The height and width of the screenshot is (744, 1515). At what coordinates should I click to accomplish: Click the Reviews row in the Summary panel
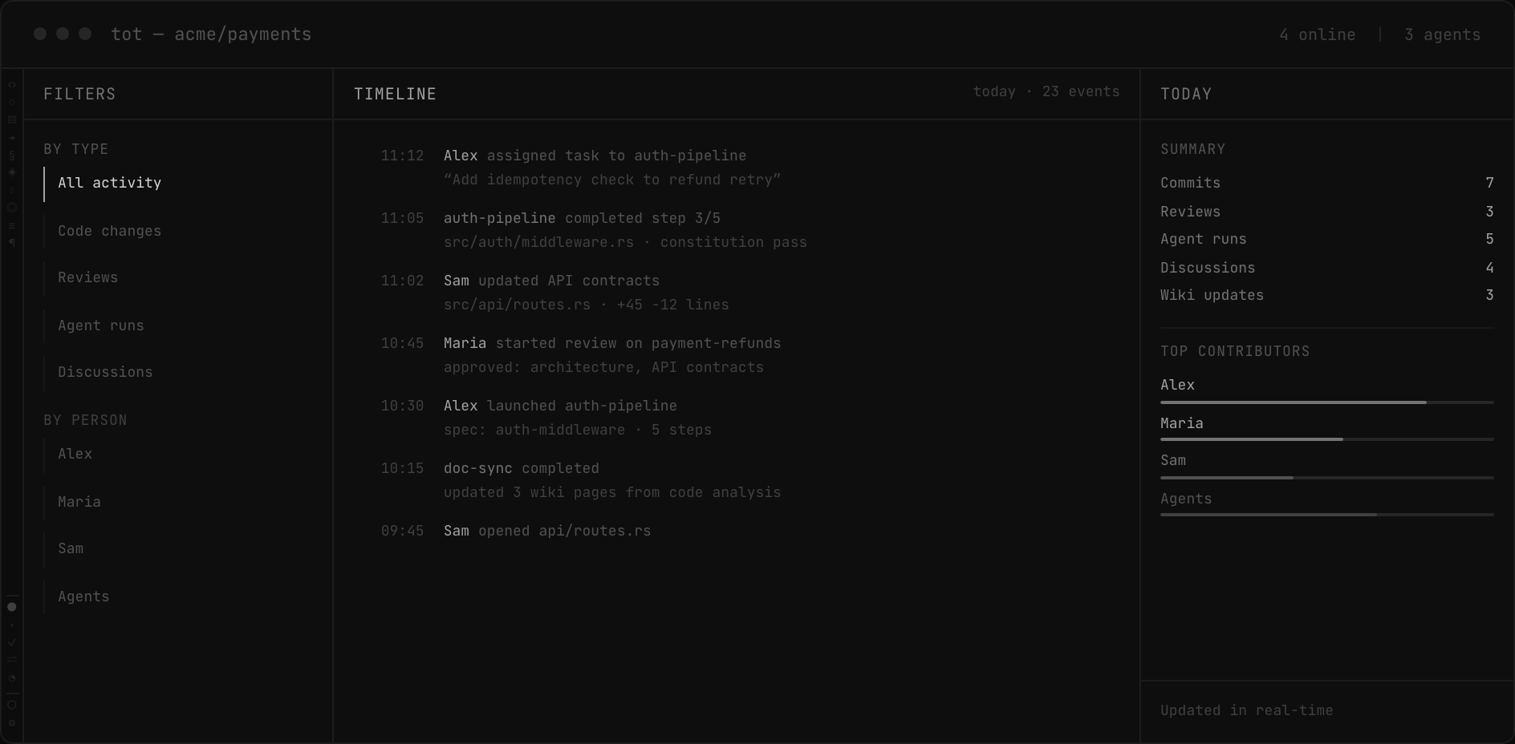[1327, 212]
